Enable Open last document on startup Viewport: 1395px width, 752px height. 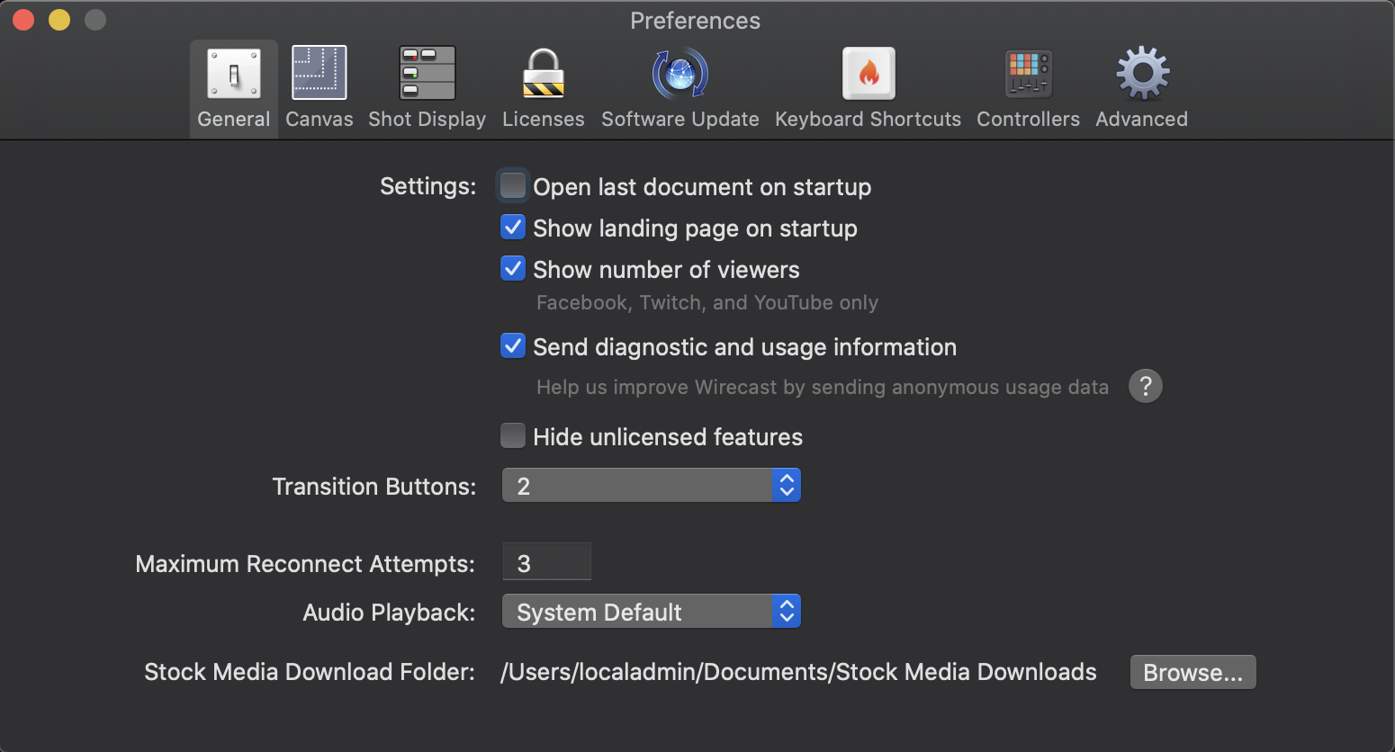(x=513, y=185)
